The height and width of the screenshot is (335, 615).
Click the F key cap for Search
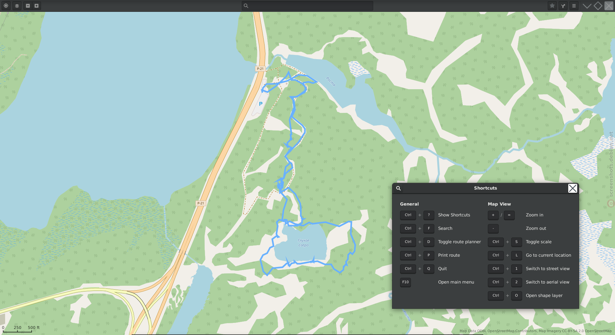pyautogui.click(x=429, y=229)
